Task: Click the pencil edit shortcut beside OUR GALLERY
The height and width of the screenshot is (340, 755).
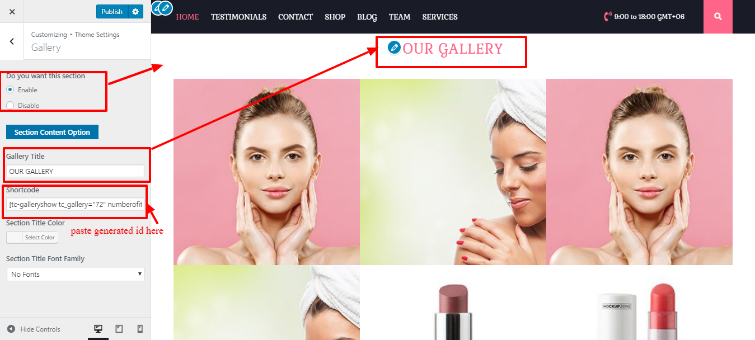Action: coord(394,48)
